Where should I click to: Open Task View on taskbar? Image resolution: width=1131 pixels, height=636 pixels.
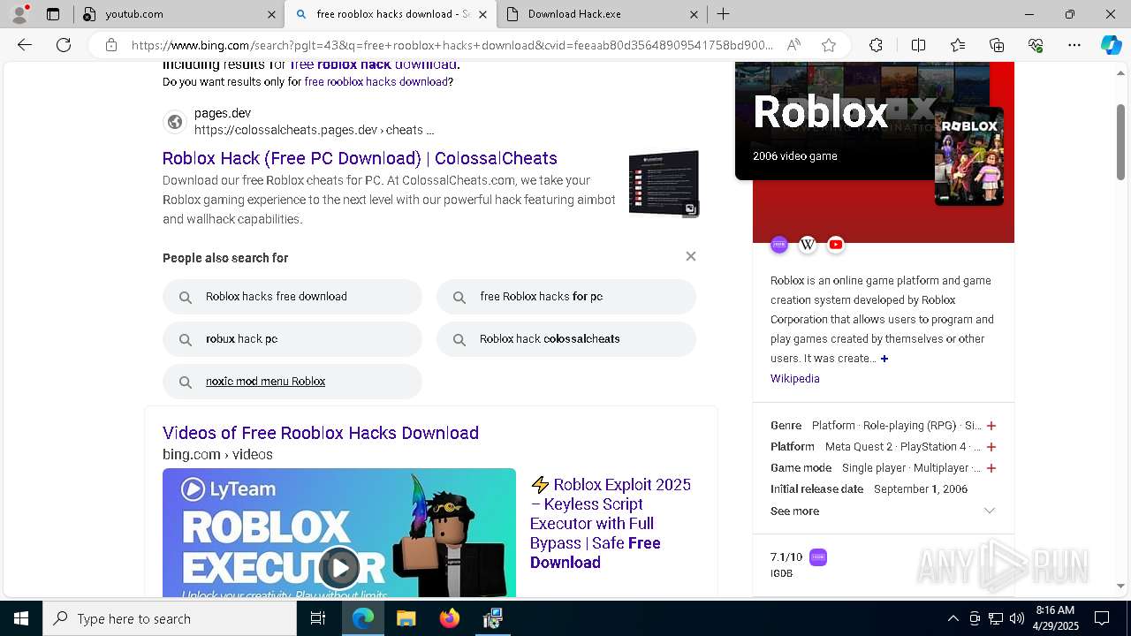(x=318, y=618)
